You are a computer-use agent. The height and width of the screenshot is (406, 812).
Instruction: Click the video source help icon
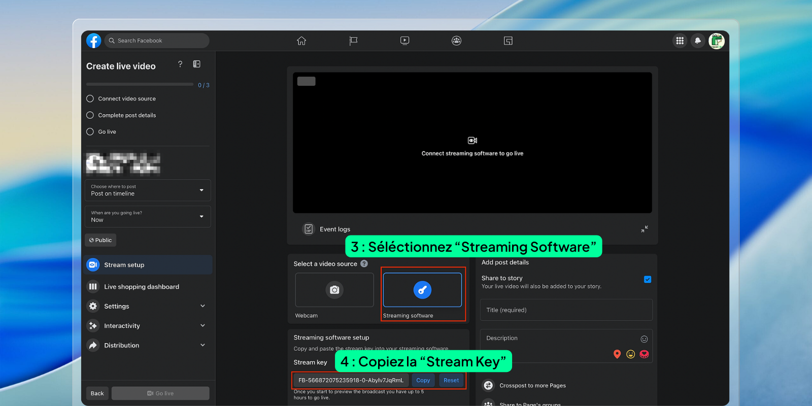click(x=364, y=264)
